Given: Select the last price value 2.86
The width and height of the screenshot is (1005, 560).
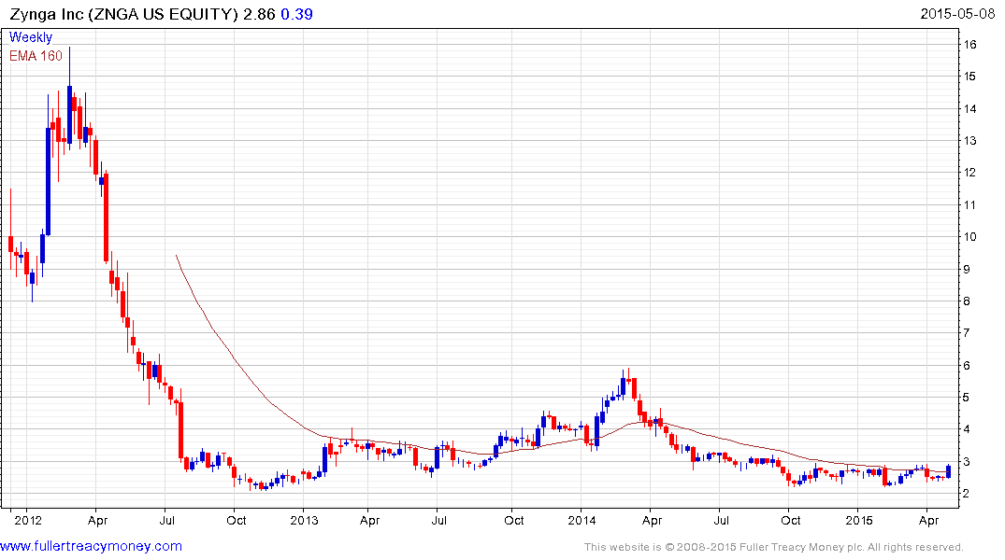Looking at the screenshot, I should pyautogui.click(x=259, y=14).
